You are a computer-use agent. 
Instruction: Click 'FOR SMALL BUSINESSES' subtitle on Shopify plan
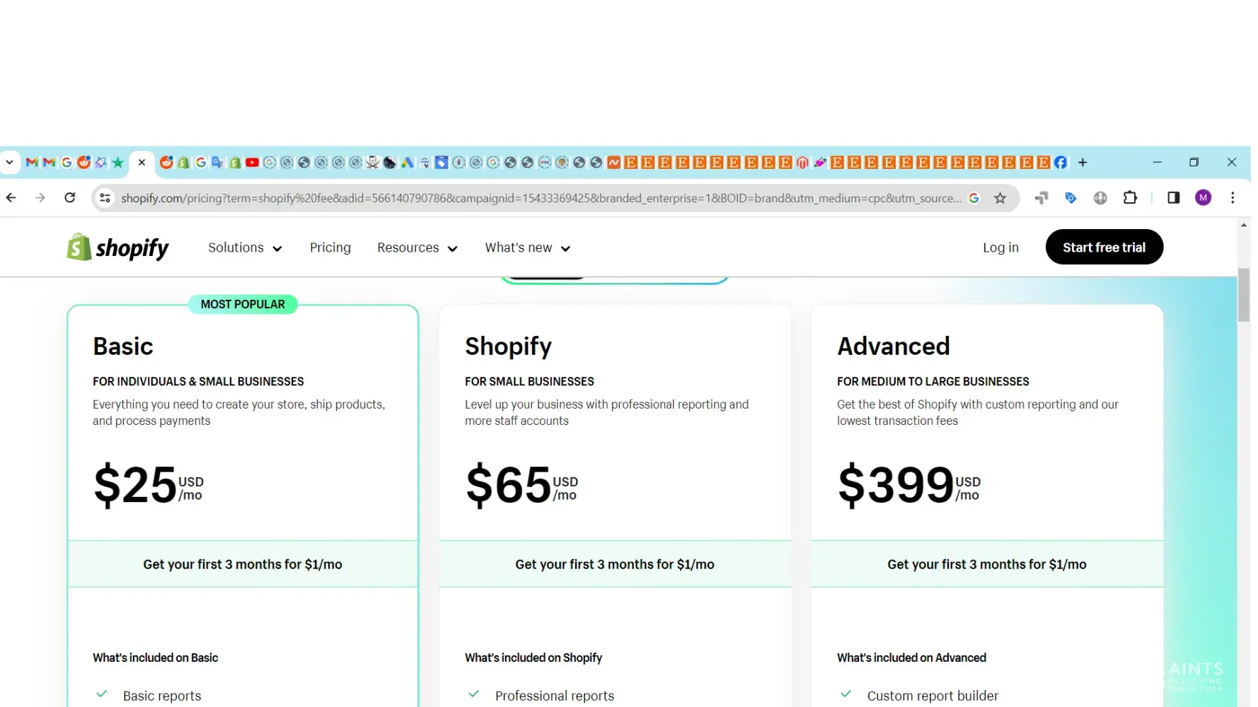point(529,381)
